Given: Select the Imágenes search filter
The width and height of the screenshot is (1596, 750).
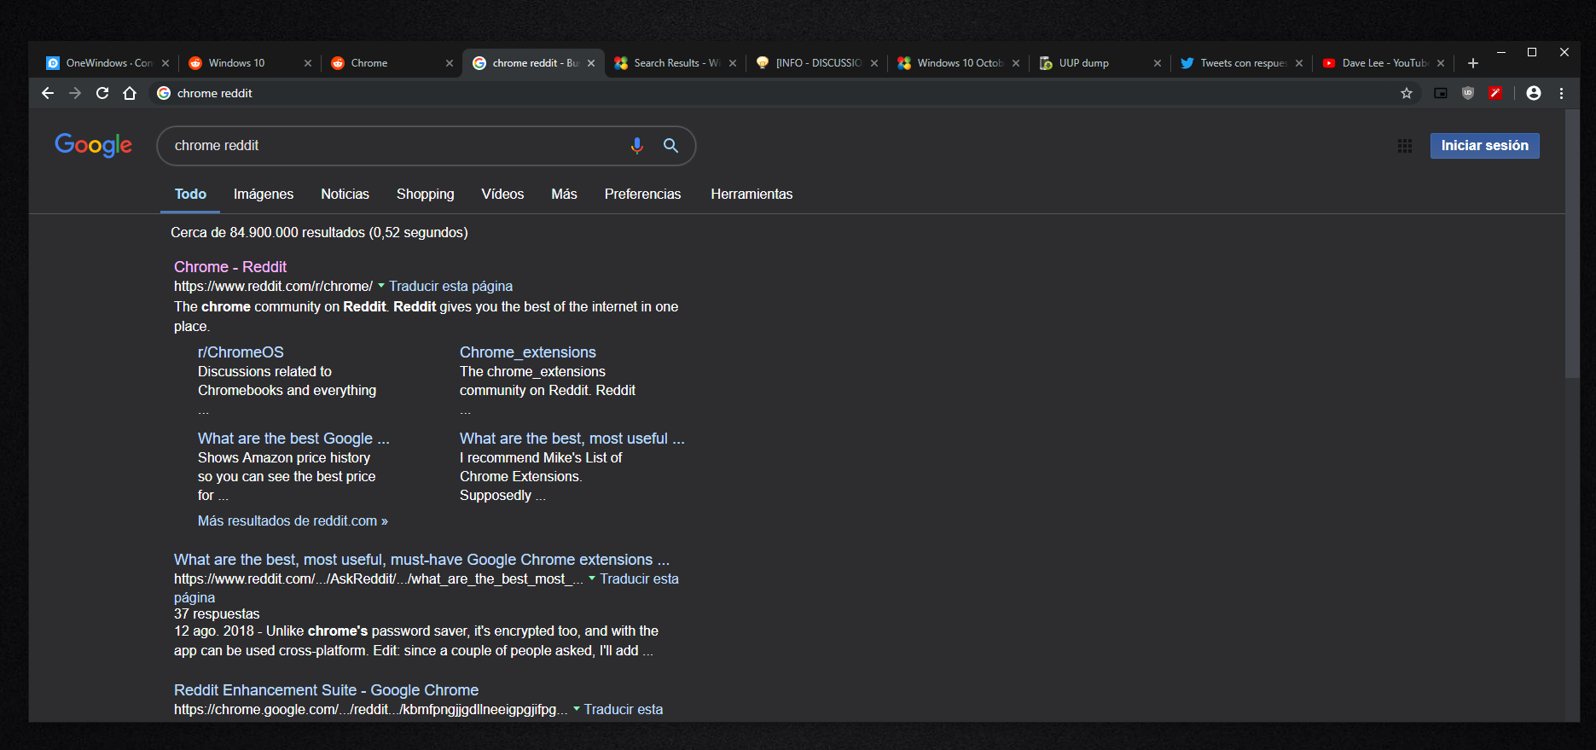Looking at the screenshot, I should coord(264,195).
